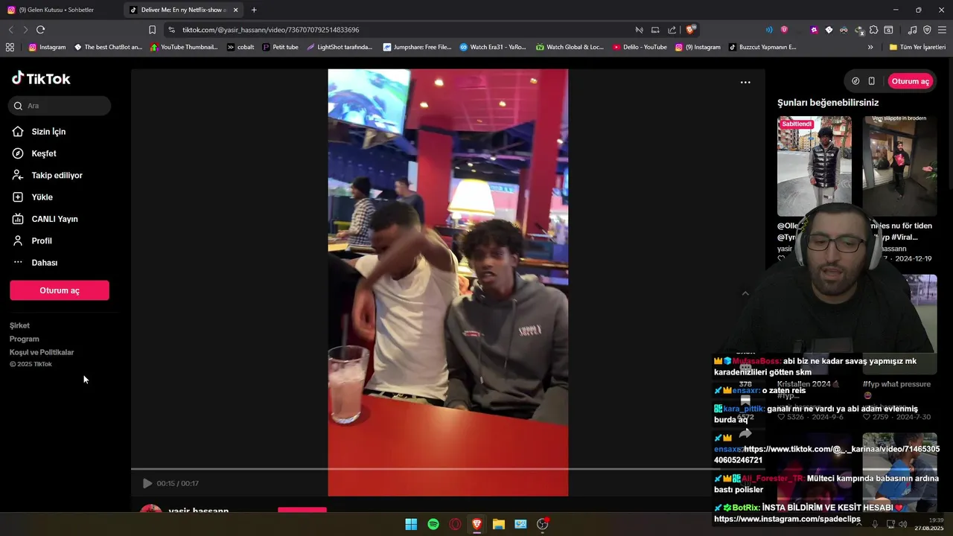Click top-right Oturum aç button

910,81
